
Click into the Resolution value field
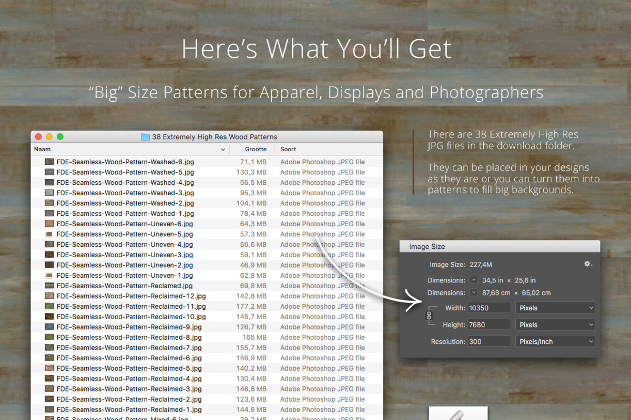pyautogui.click(x=488, y=341)
